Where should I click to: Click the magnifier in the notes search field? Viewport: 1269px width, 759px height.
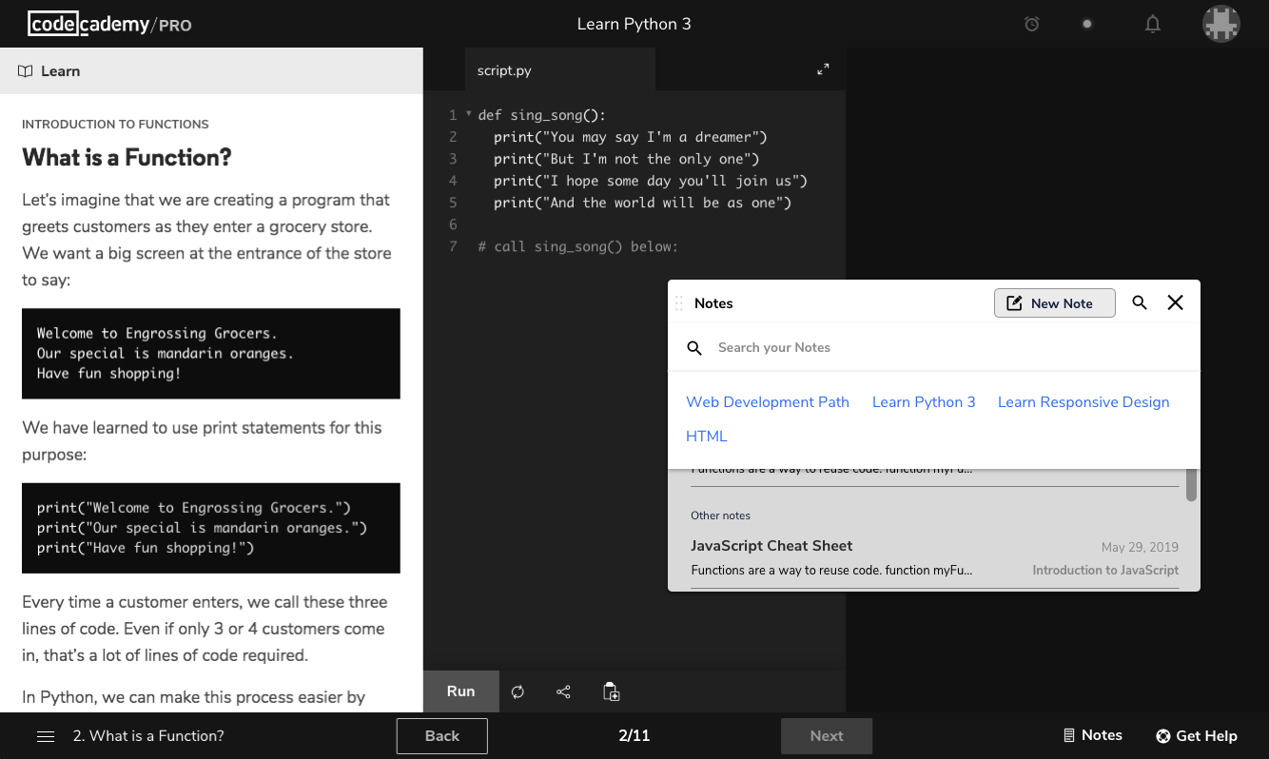click(x=694, y=348)
